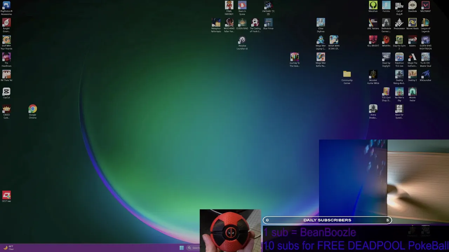Select the Abiotic Factor icon
Image resolution: width=449 pixels, height=252 pixels.
tap(413, 94)
